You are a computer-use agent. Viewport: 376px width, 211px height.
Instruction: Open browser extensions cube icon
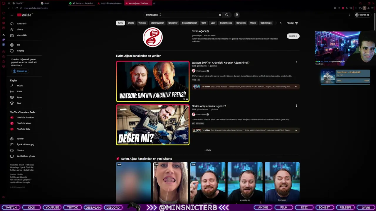[x=360, y=8]
